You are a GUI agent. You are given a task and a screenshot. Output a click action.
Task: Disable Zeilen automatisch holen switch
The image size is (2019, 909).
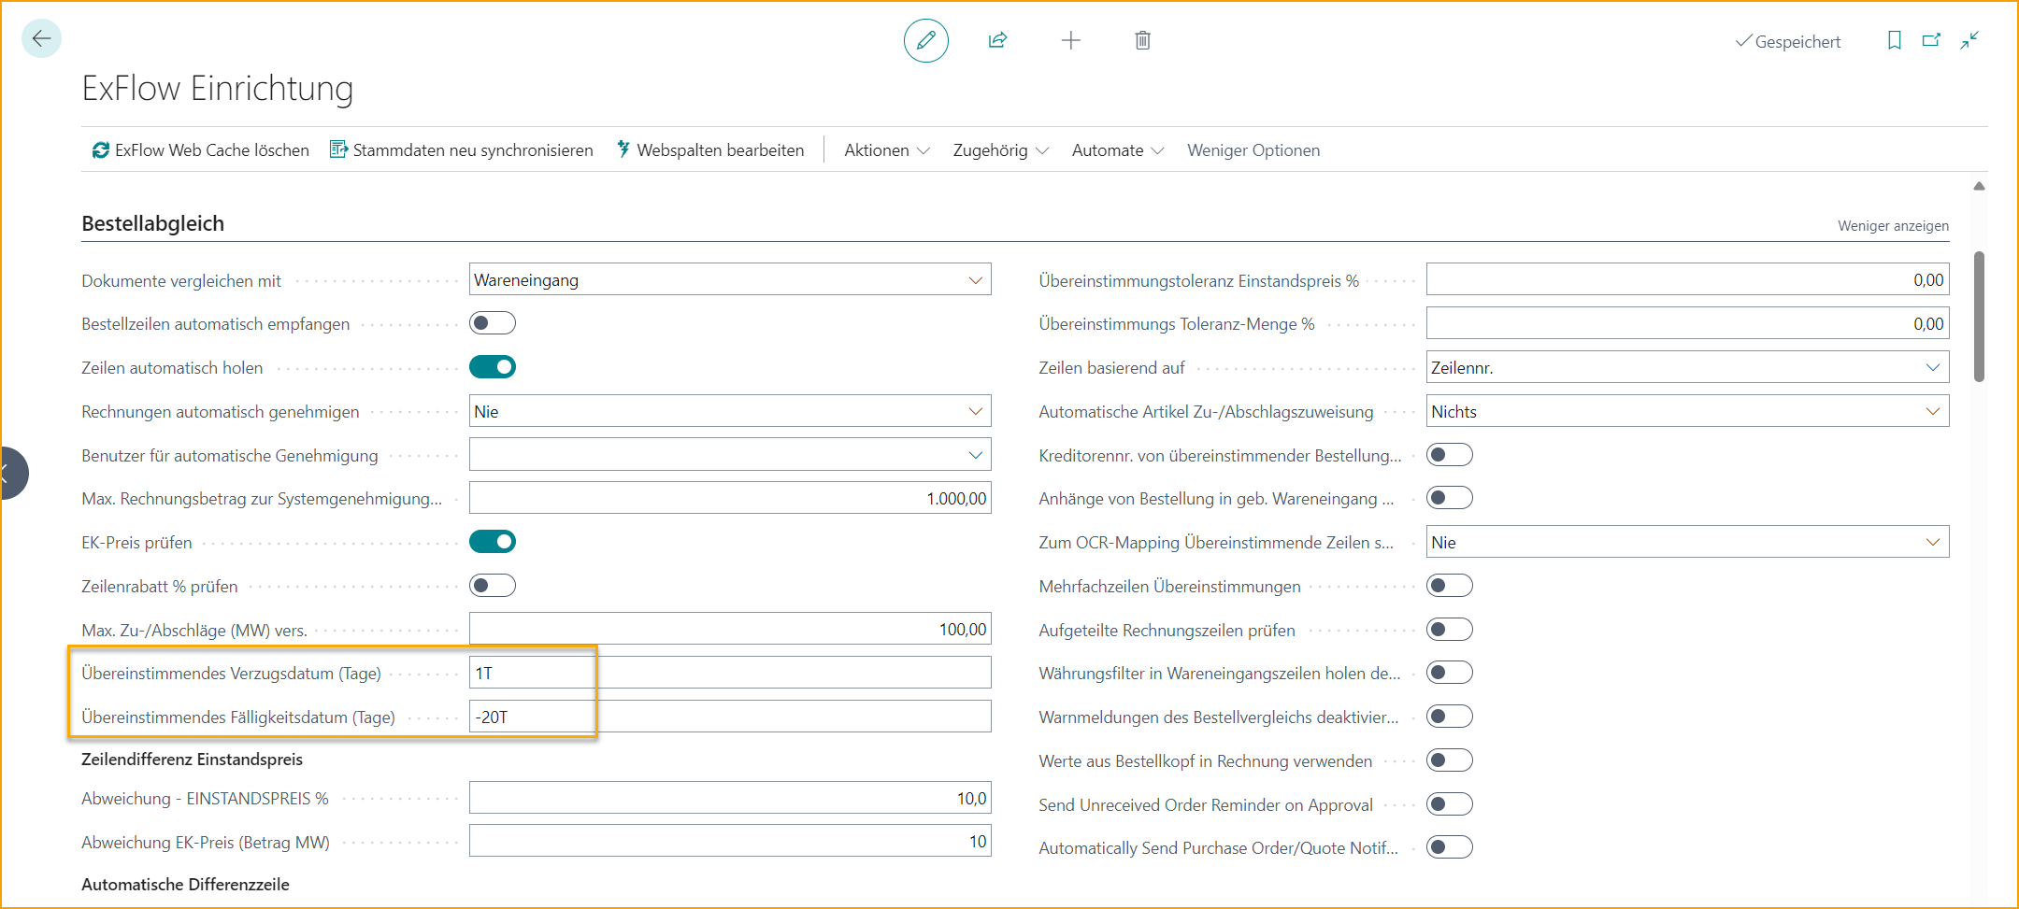tap(493, 367)
